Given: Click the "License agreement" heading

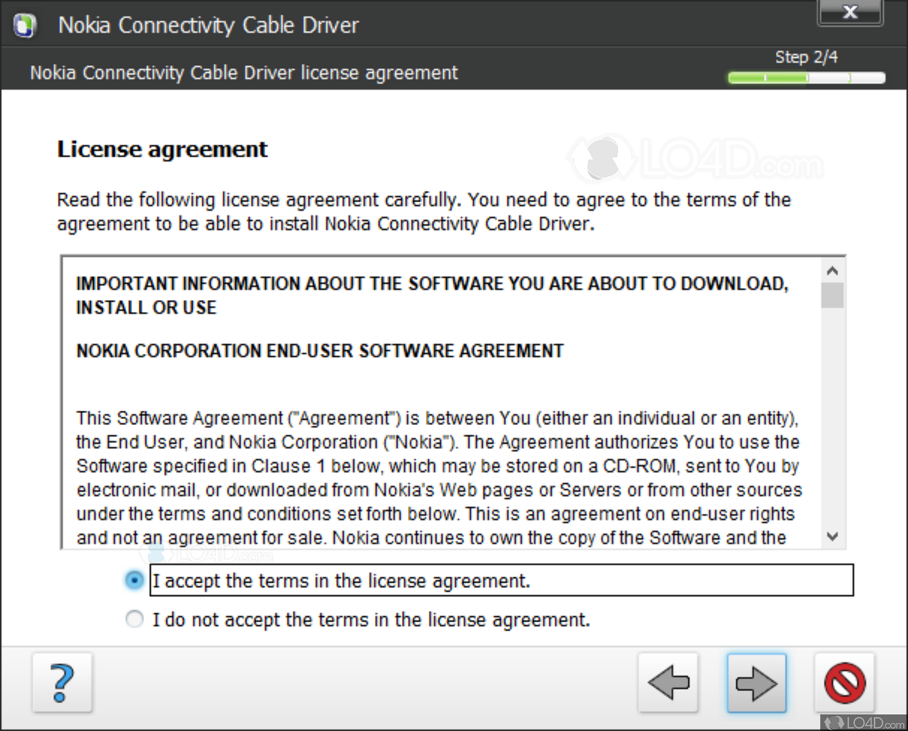Looking at the screenshot, I should pos(162,149).
